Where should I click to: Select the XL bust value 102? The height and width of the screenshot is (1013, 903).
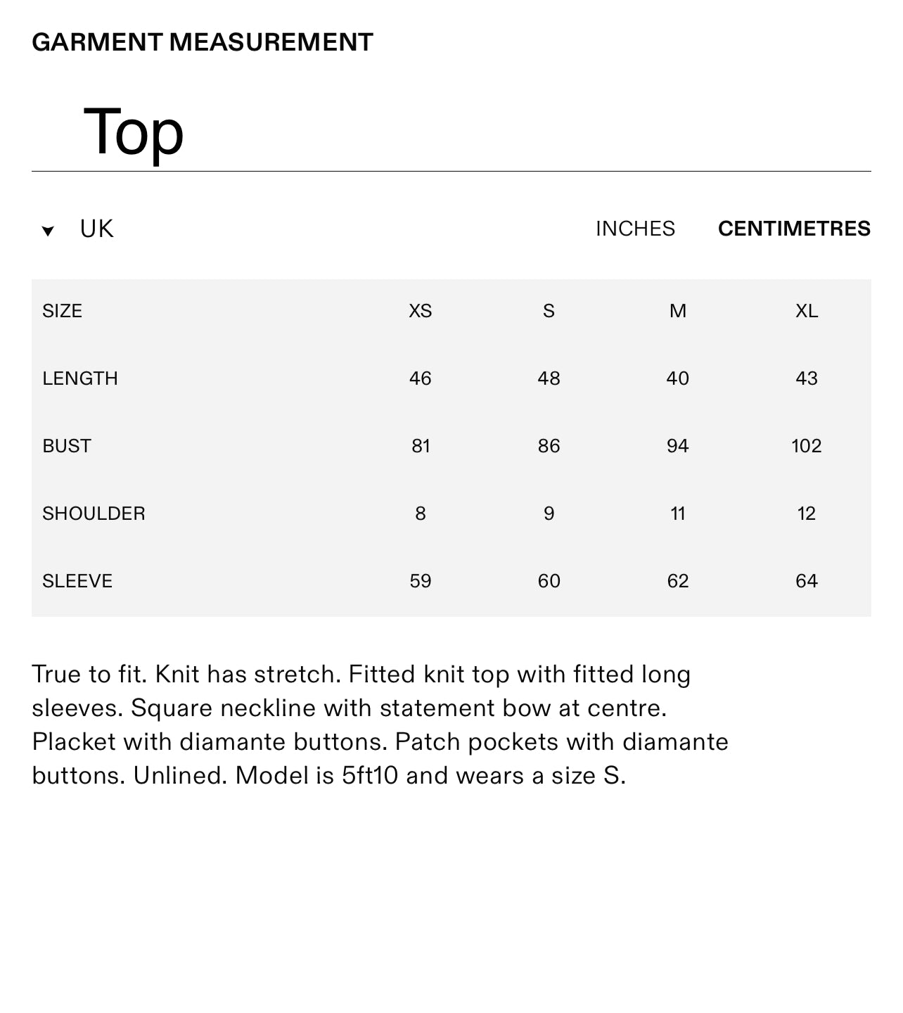coord(806,446)
